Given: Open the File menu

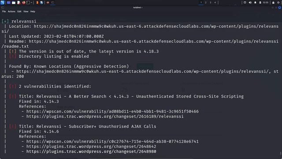Looking at the screenshot, I should [x=4, y=11].
